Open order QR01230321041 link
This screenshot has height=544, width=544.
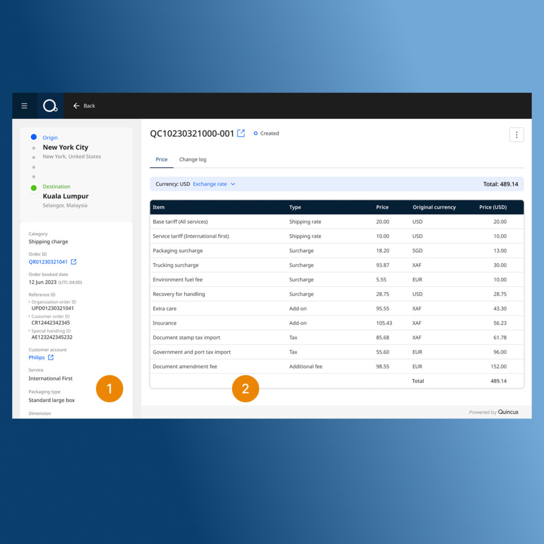coord(48,262)
